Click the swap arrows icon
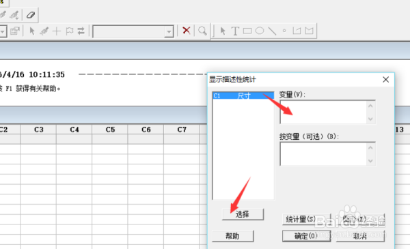Screen dimensions: 410x249 point(81,31)
